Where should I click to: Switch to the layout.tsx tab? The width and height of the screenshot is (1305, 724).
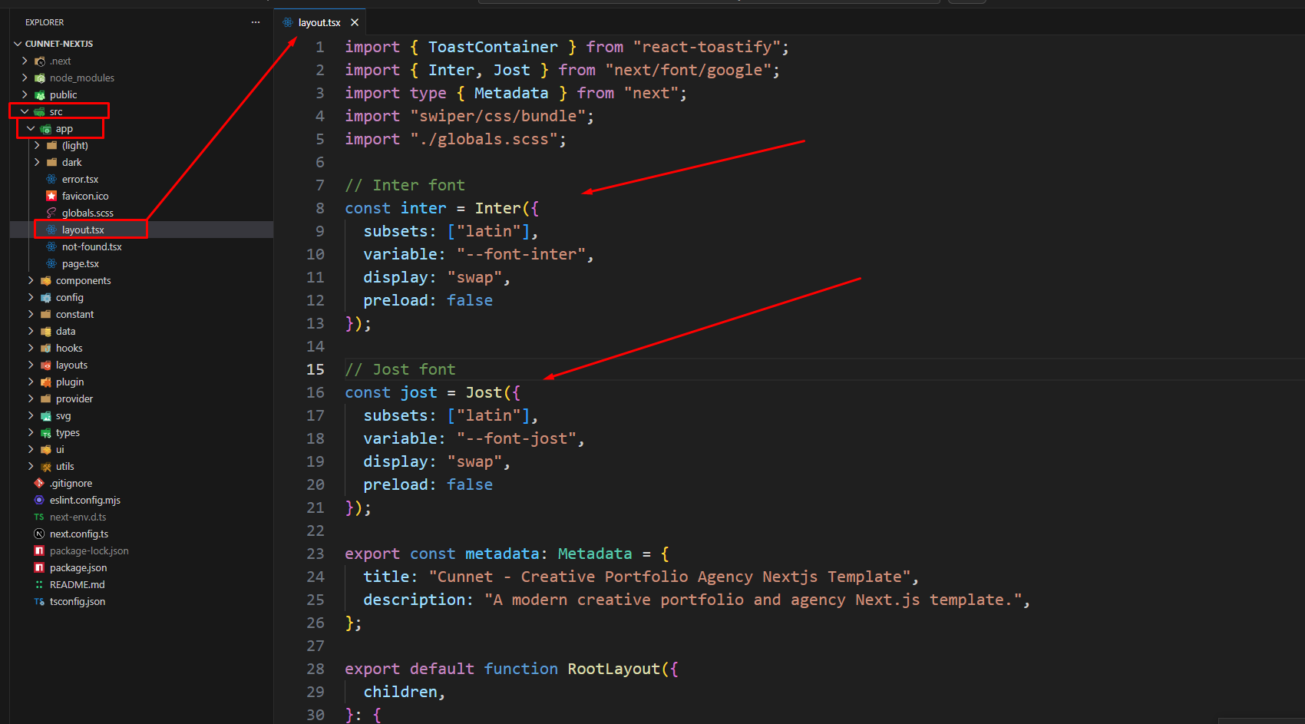(x=319, y=22)
